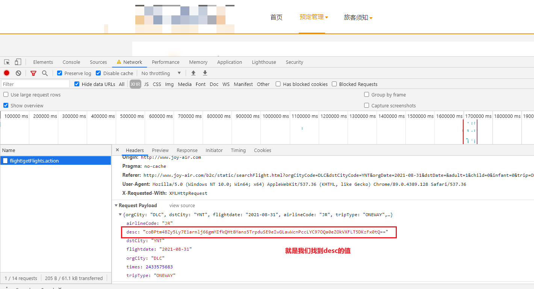Filter requests by JS
This screenshot has height=289, width=534.
146,84
